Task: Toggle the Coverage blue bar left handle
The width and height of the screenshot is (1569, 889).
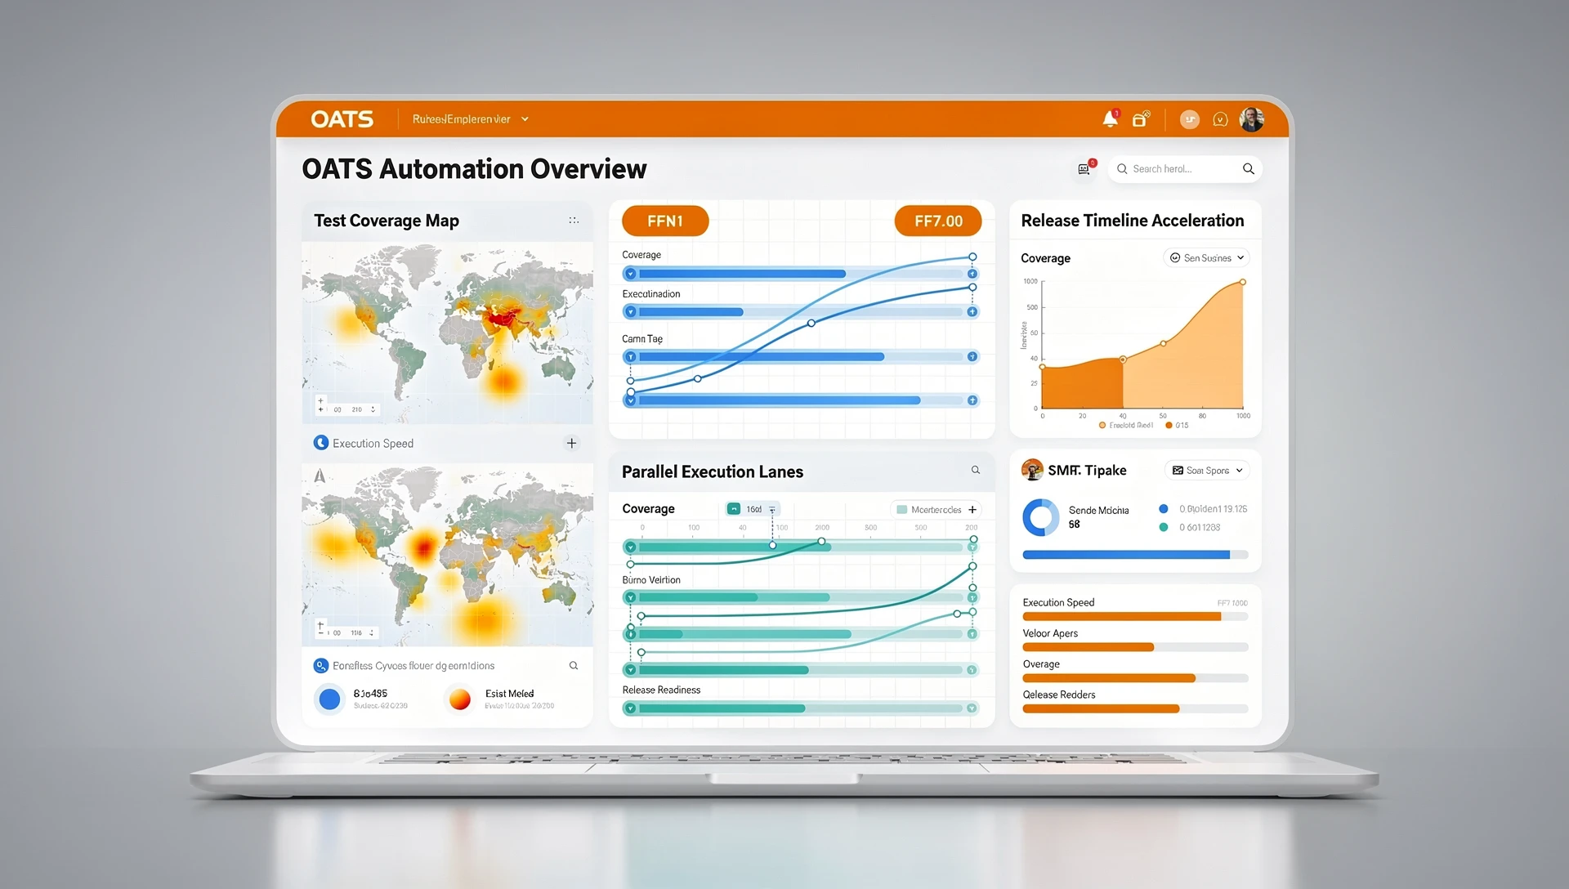Action: coord(630,274)
